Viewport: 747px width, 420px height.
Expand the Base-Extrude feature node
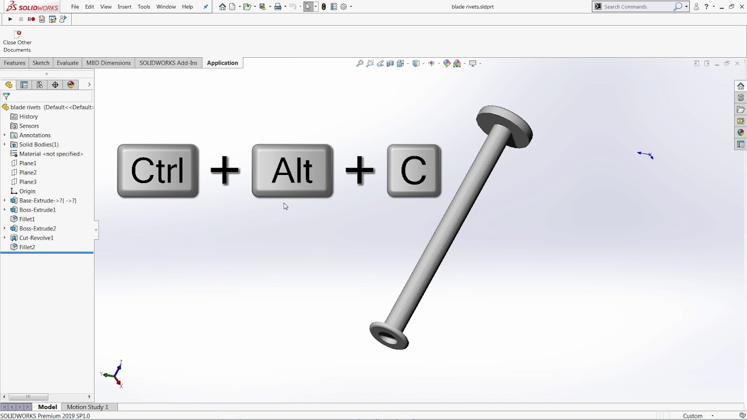click(x=5, y=201)
